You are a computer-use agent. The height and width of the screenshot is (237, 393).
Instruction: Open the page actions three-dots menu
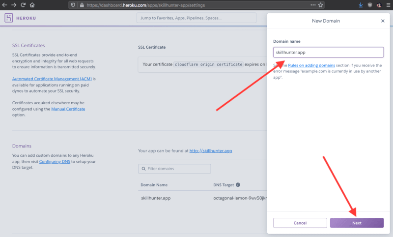[x=313, y=5]
